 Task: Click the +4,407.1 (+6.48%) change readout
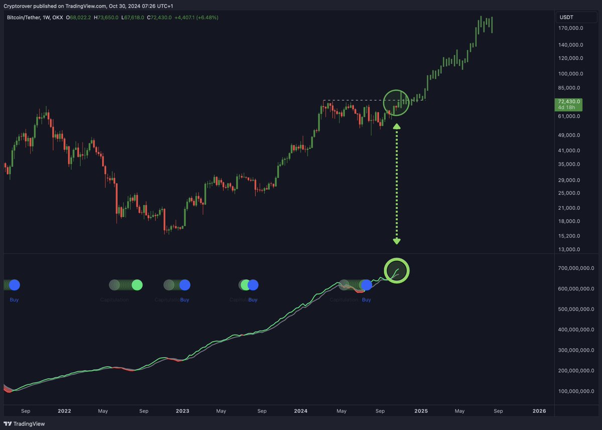pyautogui.click(x=196, y=18)
